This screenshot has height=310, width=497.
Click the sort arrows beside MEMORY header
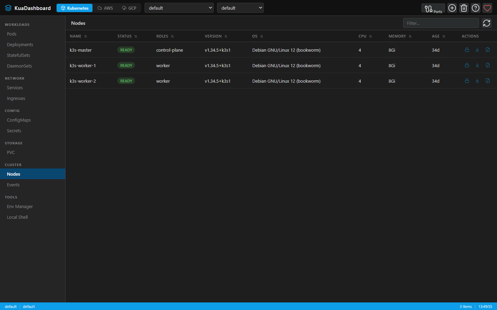point(410,37)
